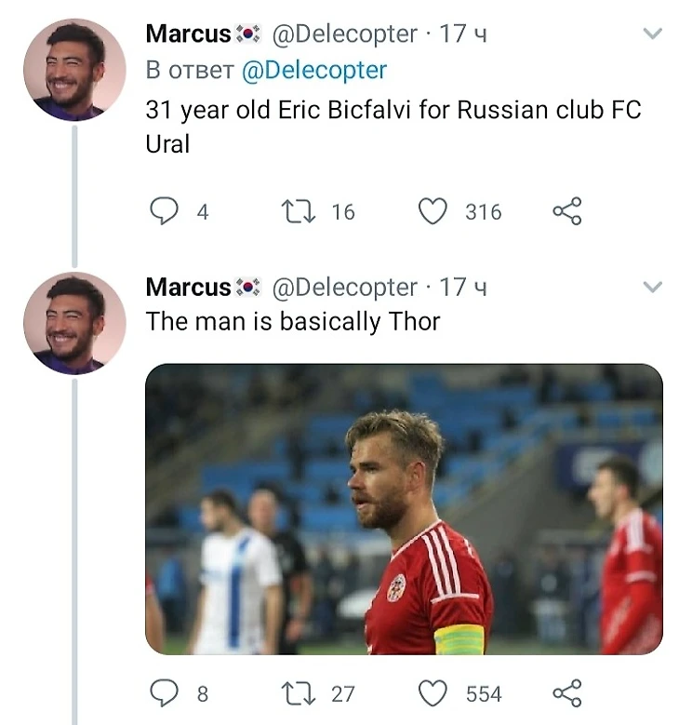Open Marcus's avatar on the Thor tweet

tap(74, 323)
